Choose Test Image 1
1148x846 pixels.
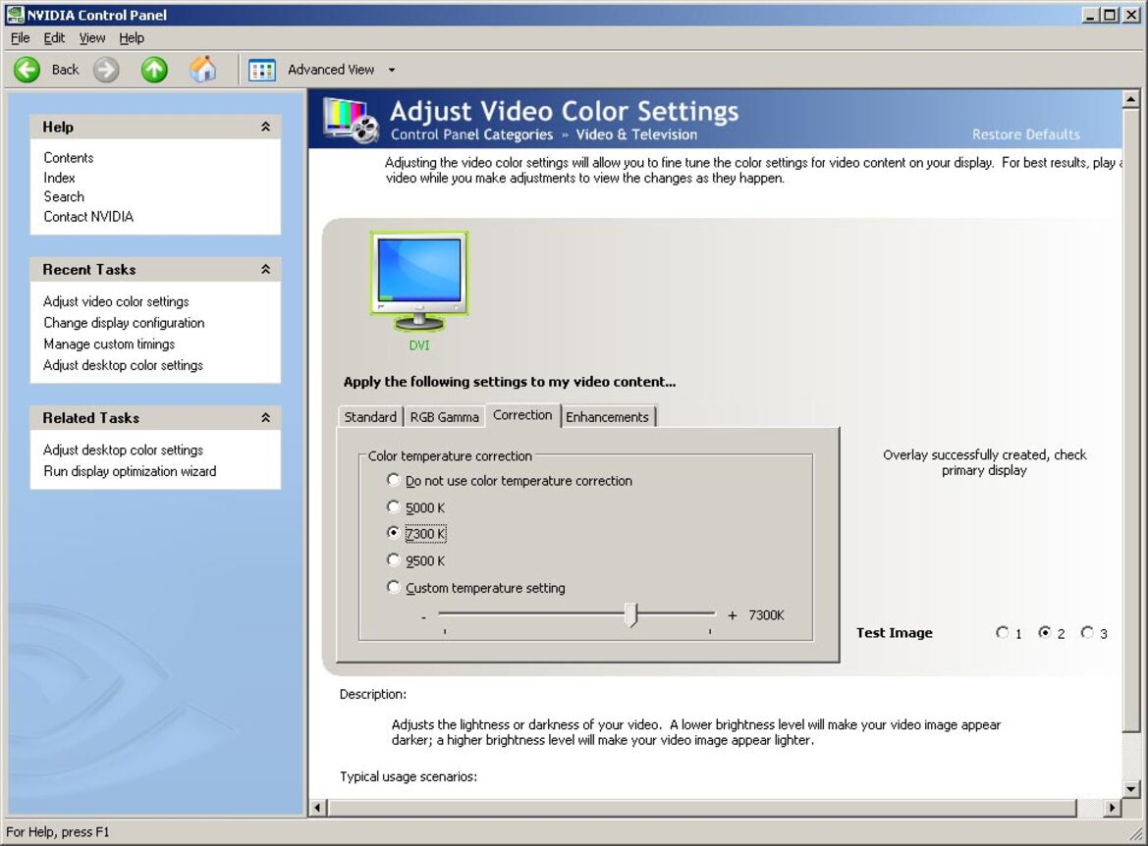pyautogui.click(x=1003, y=632)
